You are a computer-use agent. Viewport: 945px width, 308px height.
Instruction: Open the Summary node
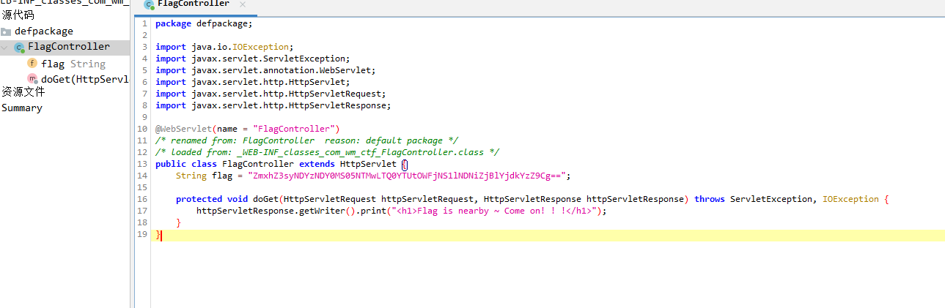22,108
